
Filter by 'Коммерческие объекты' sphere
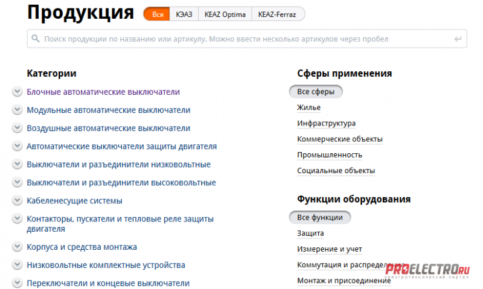[340, 139]
